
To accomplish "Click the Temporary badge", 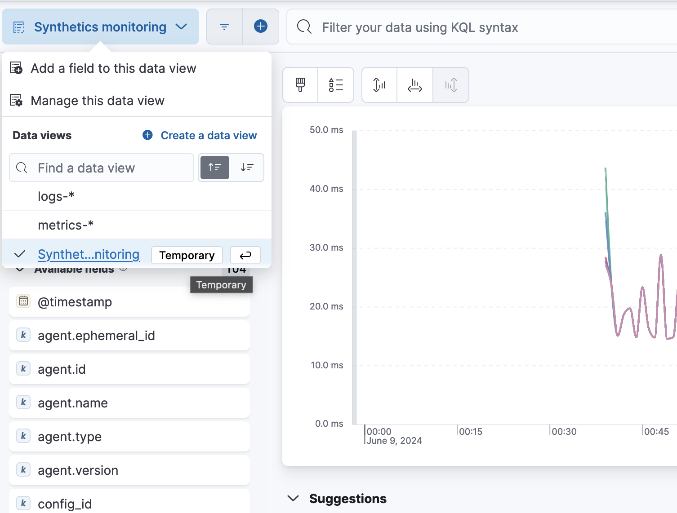I will point(187,255).
